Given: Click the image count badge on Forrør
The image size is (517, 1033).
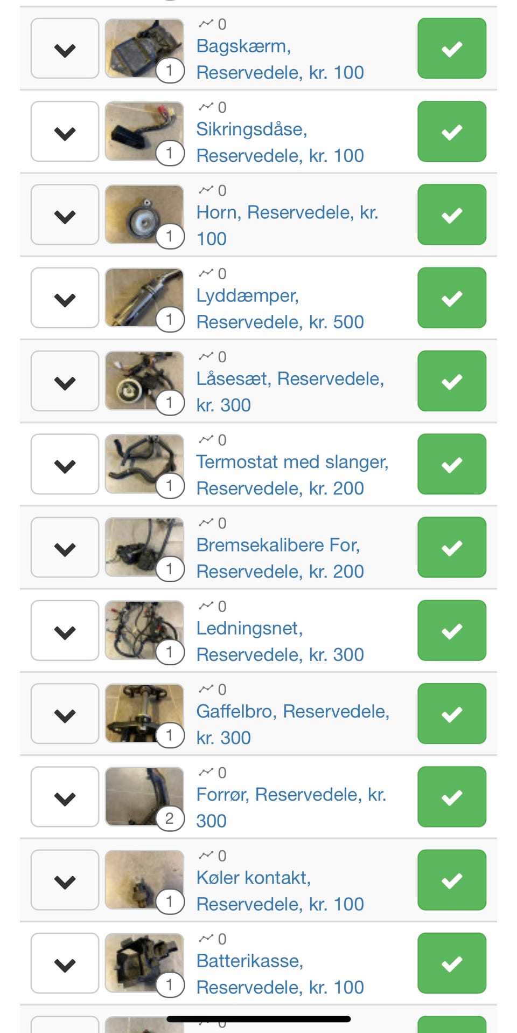Looking at the screenshot, I should click(x=170, y=818).
